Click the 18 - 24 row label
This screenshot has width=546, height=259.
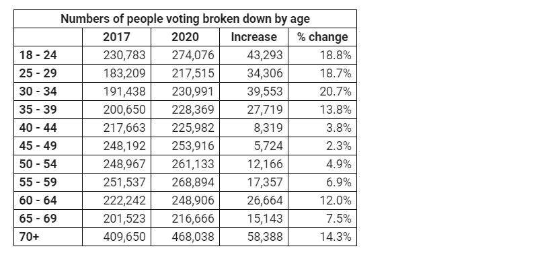pos(38,55)
